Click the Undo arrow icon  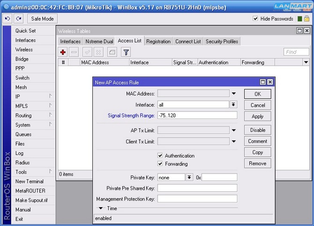point(7,19)
